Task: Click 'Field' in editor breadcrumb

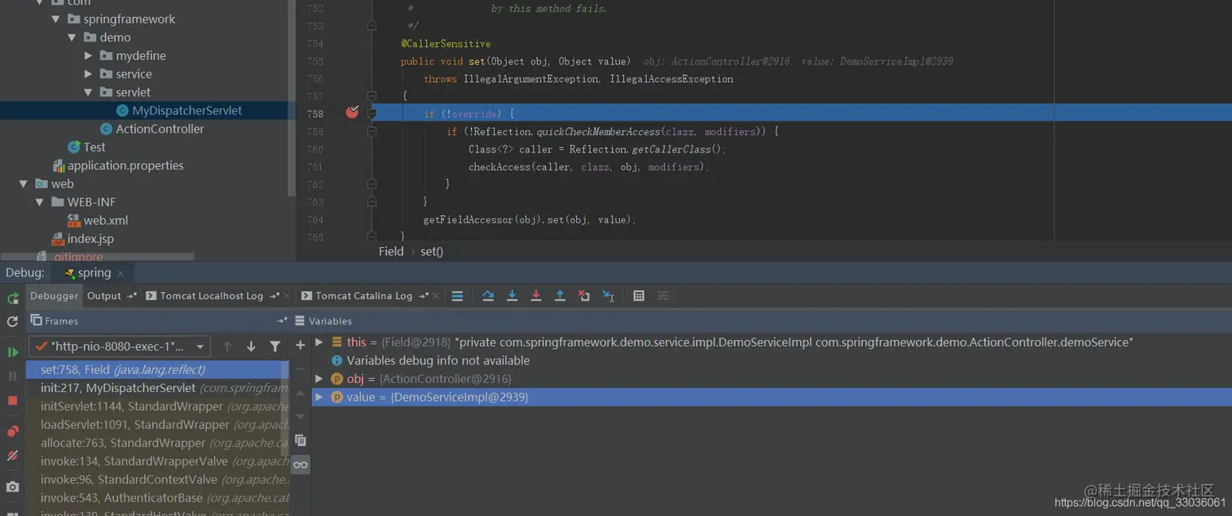Action: coord(391,251)
